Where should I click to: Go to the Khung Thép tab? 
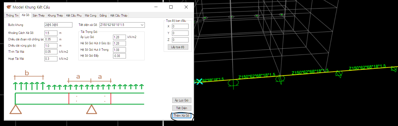click(x=55, y=16)
